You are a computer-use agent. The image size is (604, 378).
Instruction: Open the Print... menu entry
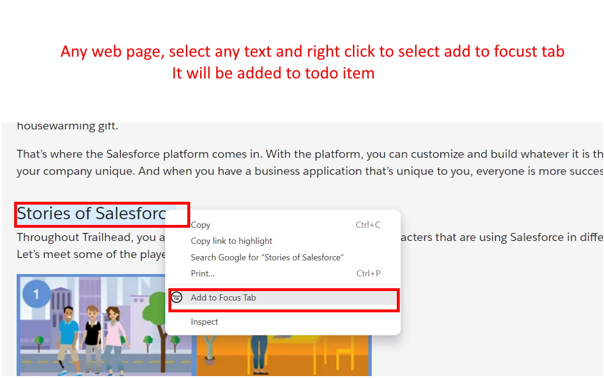click(x=283, y=274)
